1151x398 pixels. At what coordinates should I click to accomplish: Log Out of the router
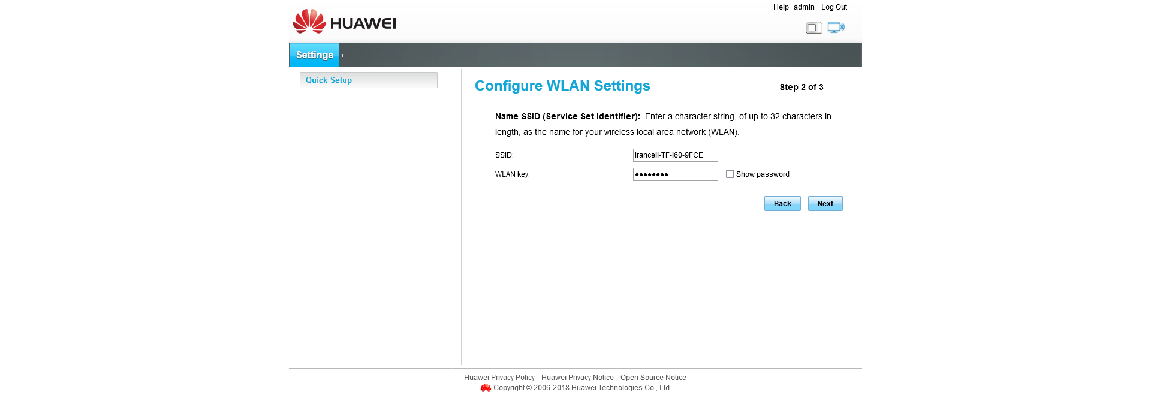point(834,7)
